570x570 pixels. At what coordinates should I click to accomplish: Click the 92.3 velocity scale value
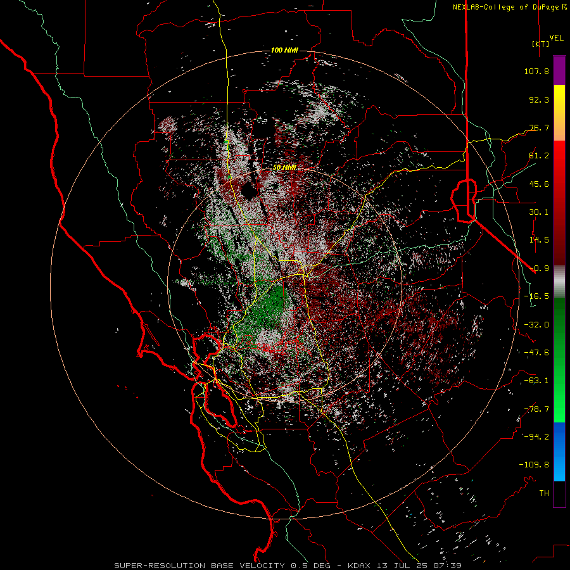(x=539, y=99)
